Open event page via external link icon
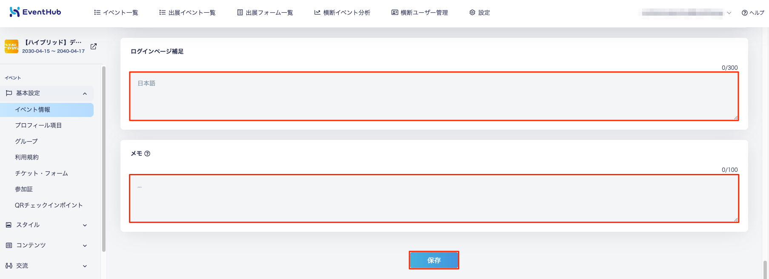 [94, 46]
